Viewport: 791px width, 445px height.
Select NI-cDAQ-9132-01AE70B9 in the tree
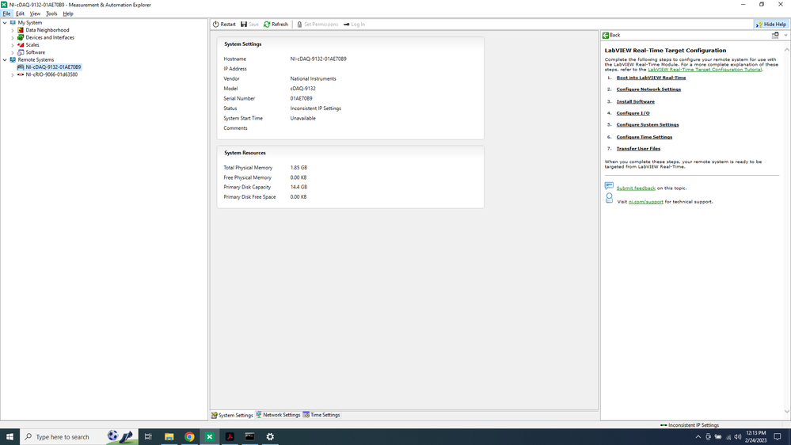(x=53, y=67)
